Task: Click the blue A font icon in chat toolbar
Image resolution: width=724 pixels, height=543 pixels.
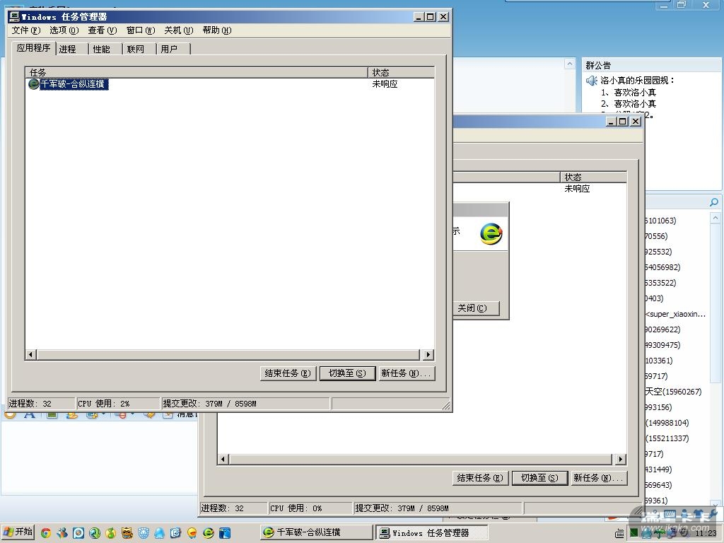Action: 29,414
